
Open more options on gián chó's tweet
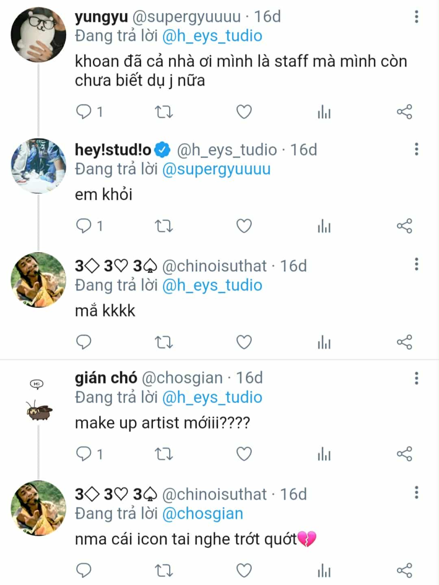[x=416, y=378]
